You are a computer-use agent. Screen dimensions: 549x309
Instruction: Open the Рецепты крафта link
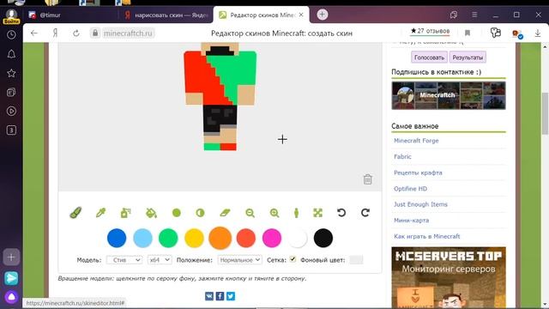418,173
